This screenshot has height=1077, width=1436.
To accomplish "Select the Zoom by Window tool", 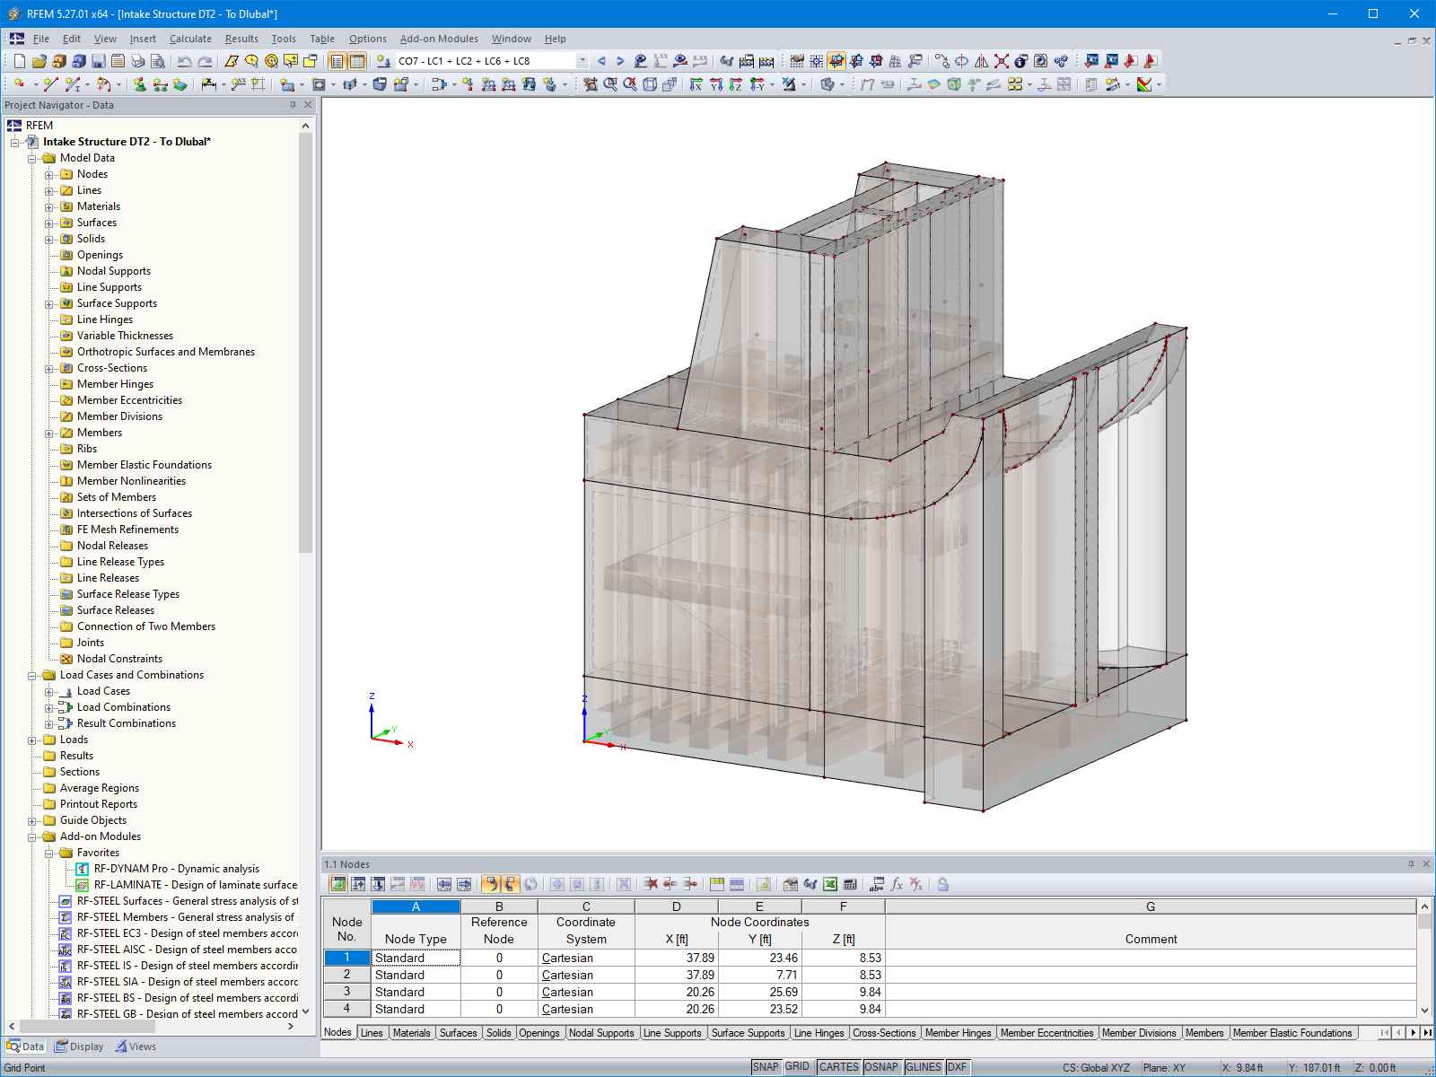I will [x=610, y=84].
